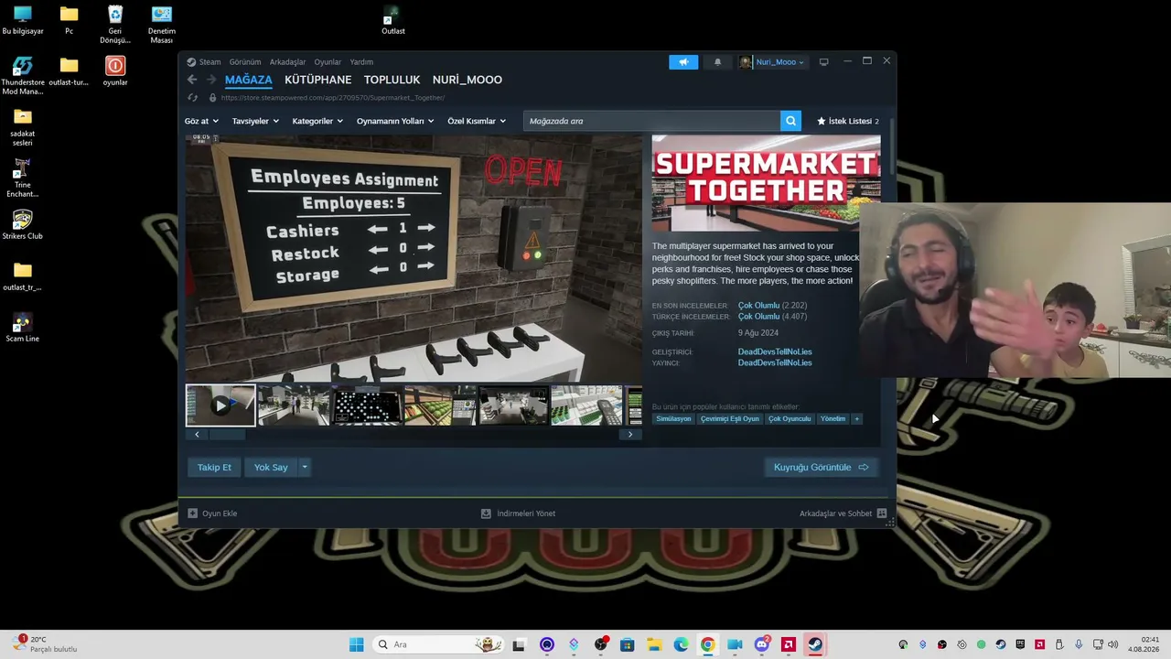The width and height of the screenshot is (1171, 659).
Task: Expand the Özel Kısımlar dropdown
Action: 477,121
